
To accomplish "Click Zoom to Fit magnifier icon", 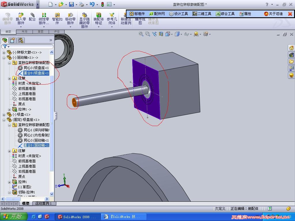I will pos(141,34).
